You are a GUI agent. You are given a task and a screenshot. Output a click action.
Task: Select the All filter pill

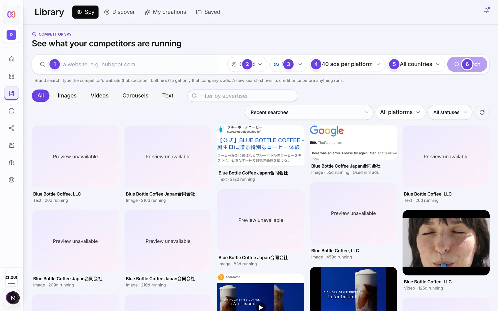[41, 96]
